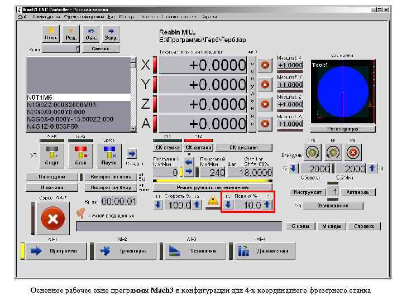
Task: Click the Автоноль button
Action: coord(358,192)
